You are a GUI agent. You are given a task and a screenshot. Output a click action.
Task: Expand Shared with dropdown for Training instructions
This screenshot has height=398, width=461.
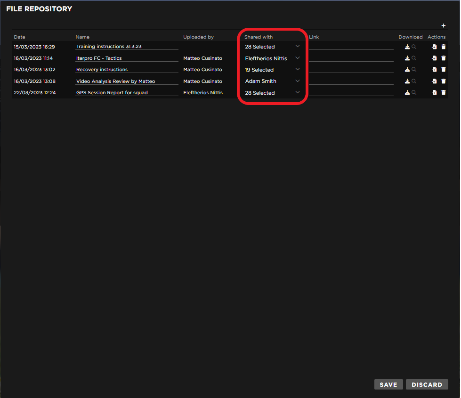click(x=297, y=46)
